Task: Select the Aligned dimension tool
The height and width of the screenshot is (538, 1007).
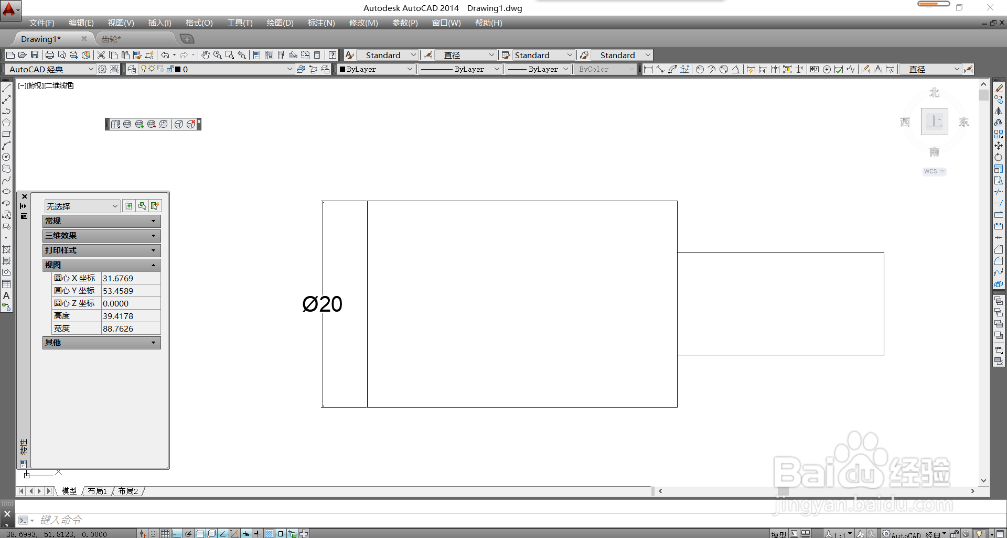Action: (x=660, y=69)
